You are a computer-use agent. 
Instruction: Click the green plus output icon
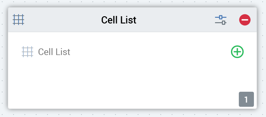[237, 52]
